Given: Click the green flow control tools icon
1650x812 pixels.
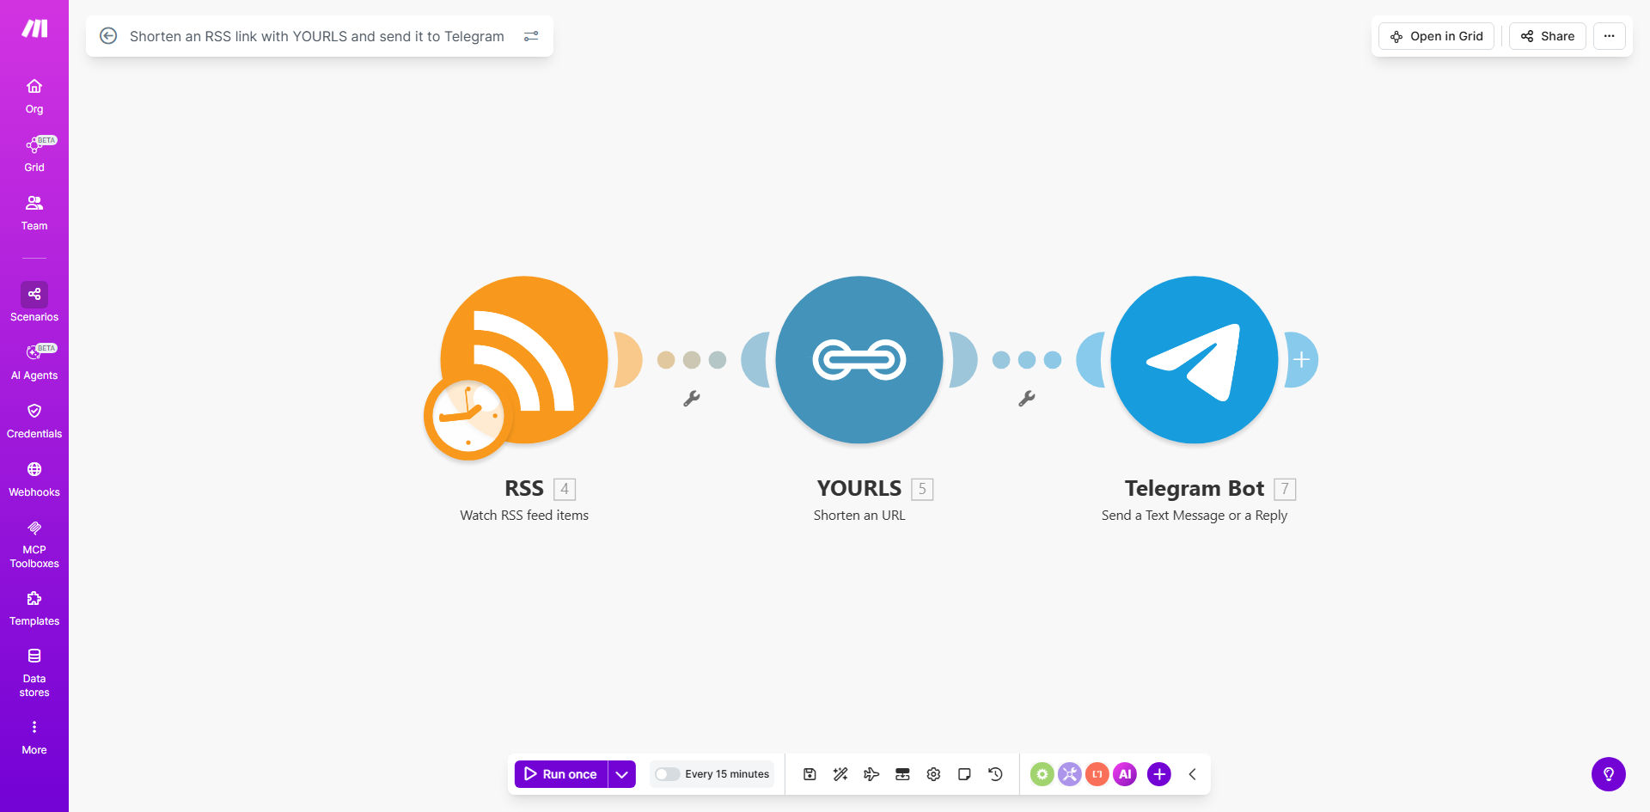Looking at the screenshot, I should tap(1042, 774).
